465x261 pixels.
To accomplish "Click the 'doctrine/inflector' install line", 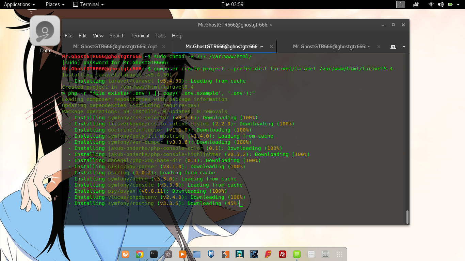I will click(160, 130).
